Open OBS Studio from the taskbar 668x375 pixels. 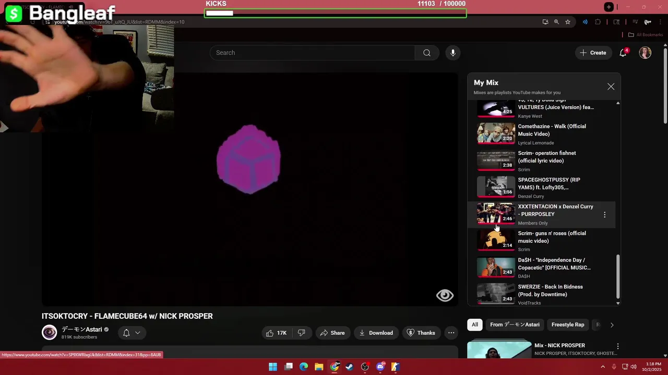365,367
